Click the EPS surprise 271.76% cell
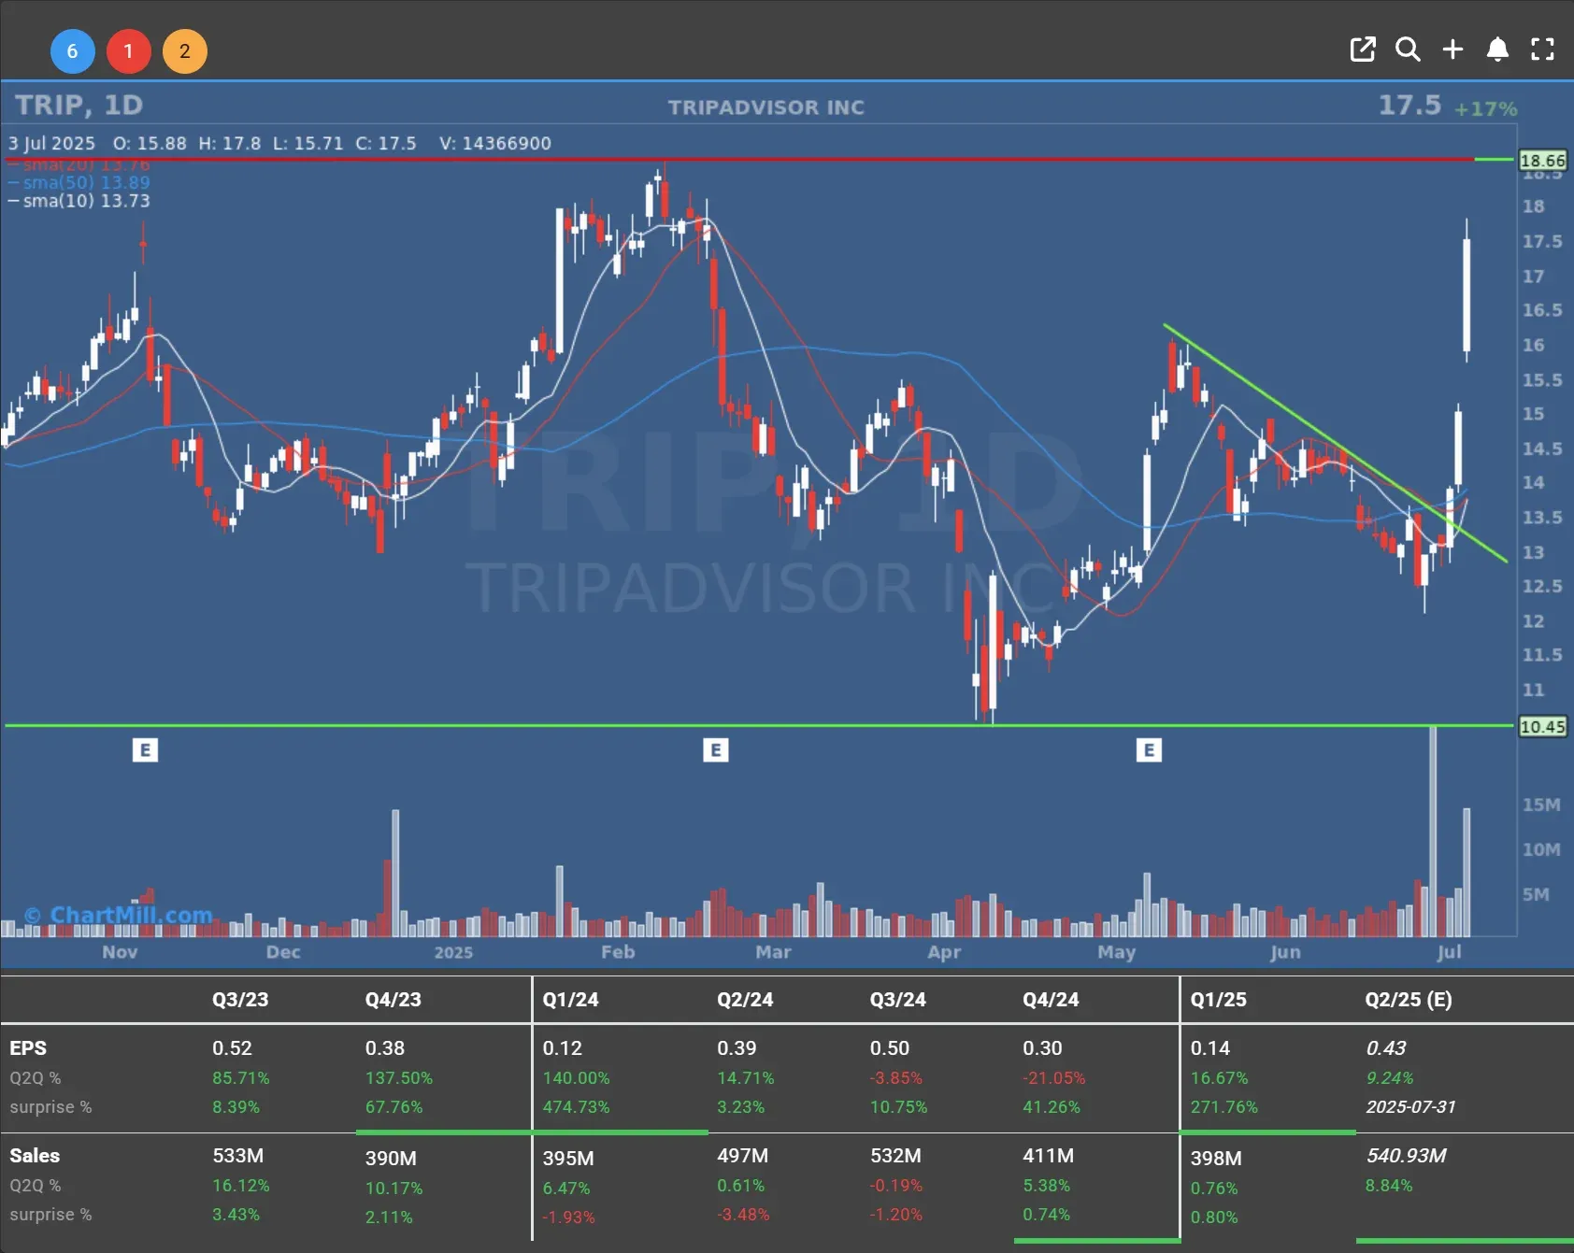Viewport: 1574px width, 1253px height. pos(1224,1107)
